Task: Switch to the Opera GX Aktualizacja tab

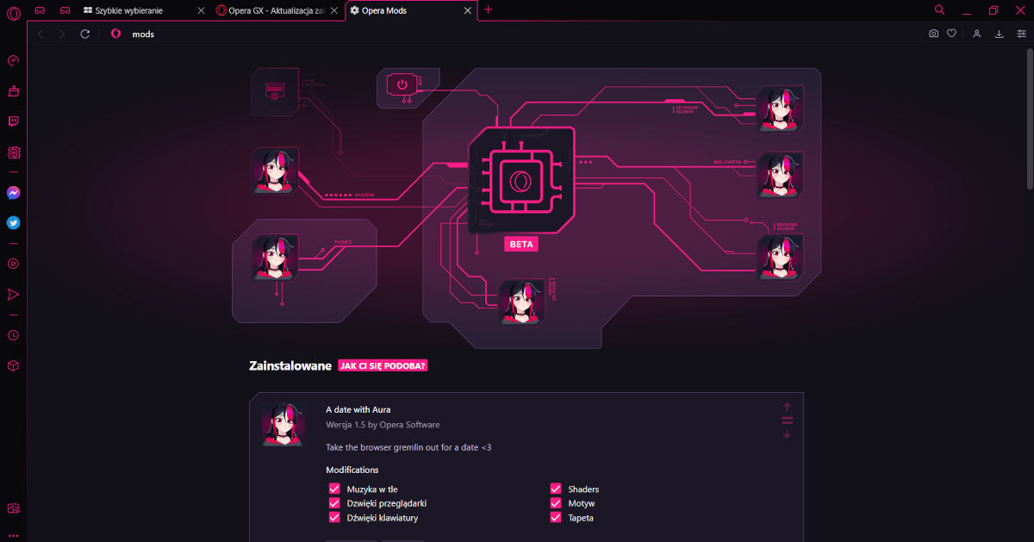Action: pos(270,10)
